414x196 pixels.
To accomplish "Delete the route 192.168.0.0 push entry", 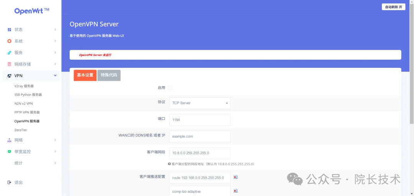I will coord(235,177).
